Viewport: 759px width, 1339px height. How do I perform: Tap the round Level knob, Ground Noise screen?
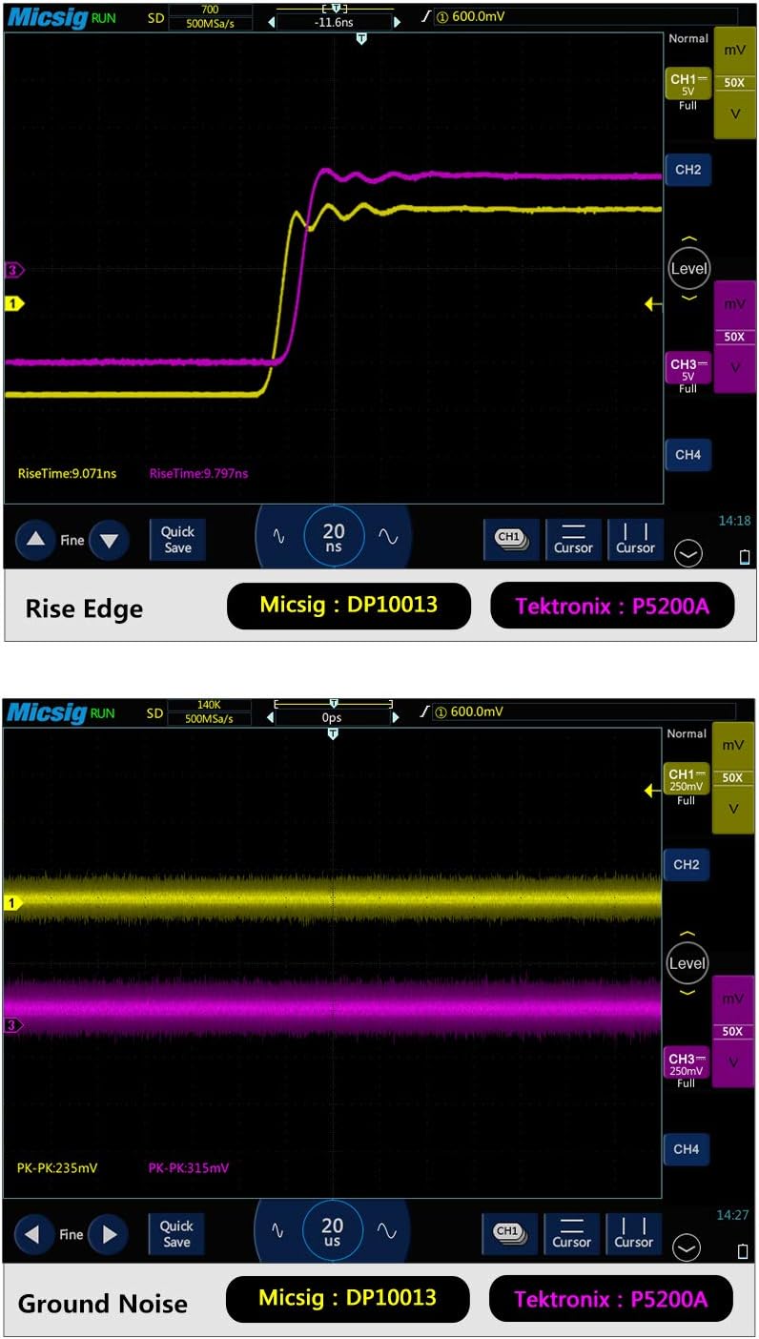point(687,963)
